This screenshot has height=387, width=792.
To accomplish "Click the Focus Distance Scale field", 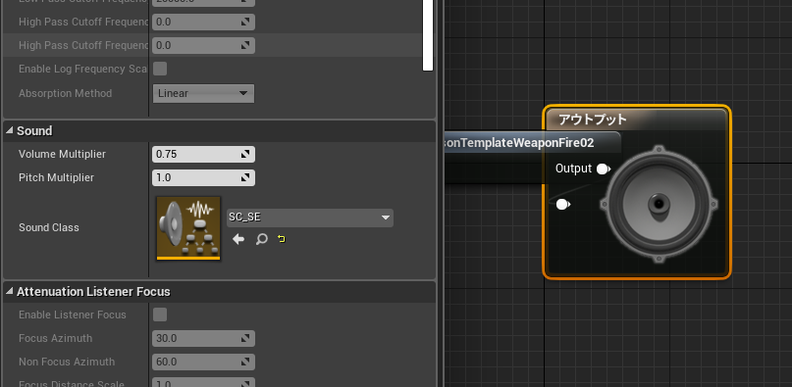I will (203, 382).
